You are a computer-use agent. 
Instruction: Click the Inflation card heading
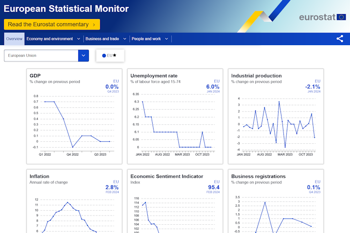(39, 176)
